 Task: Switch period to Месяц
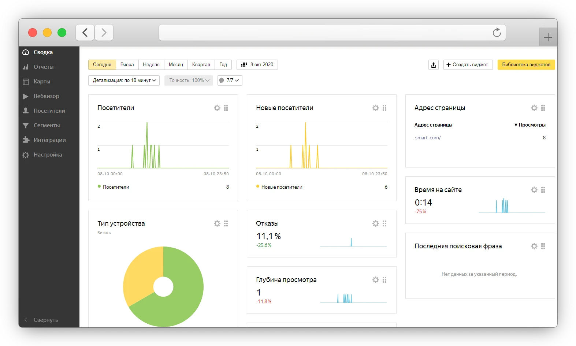(x=176, y=65)
